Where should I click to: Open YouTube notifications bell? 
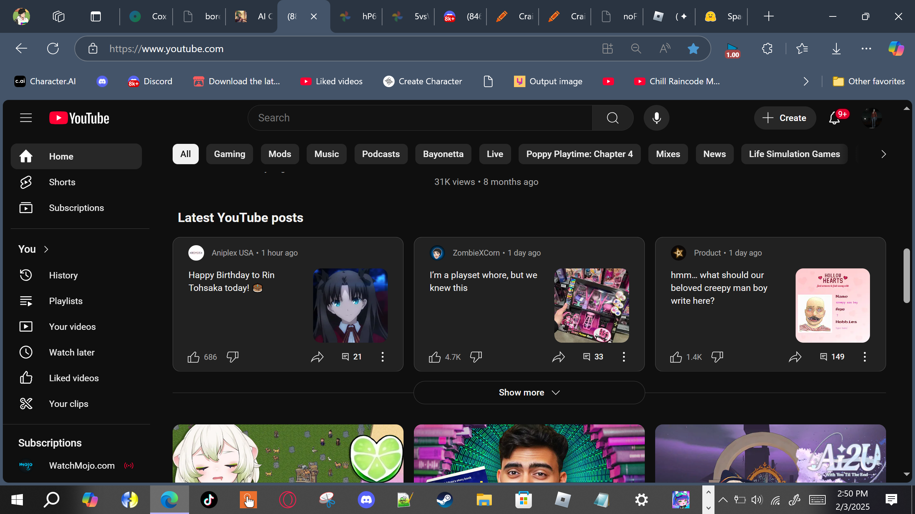point(835,118)
